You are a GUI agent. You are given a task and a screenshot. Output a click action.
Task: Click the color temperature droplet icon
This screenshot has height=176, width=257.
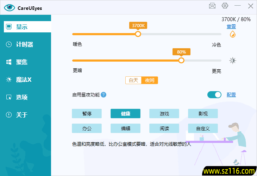tap(232, 34)
